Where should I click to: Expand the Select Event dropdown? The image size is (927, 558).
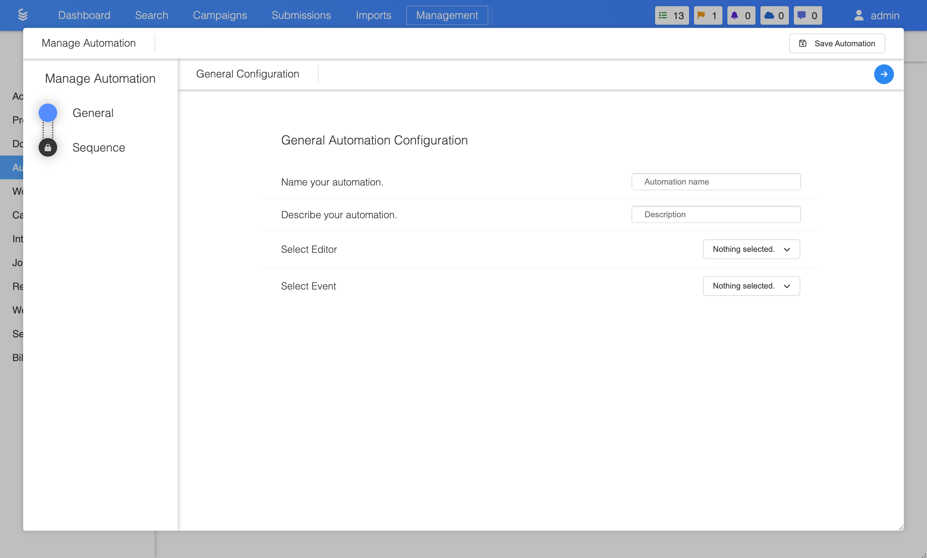pyautogui.click(x=751, y=286)
